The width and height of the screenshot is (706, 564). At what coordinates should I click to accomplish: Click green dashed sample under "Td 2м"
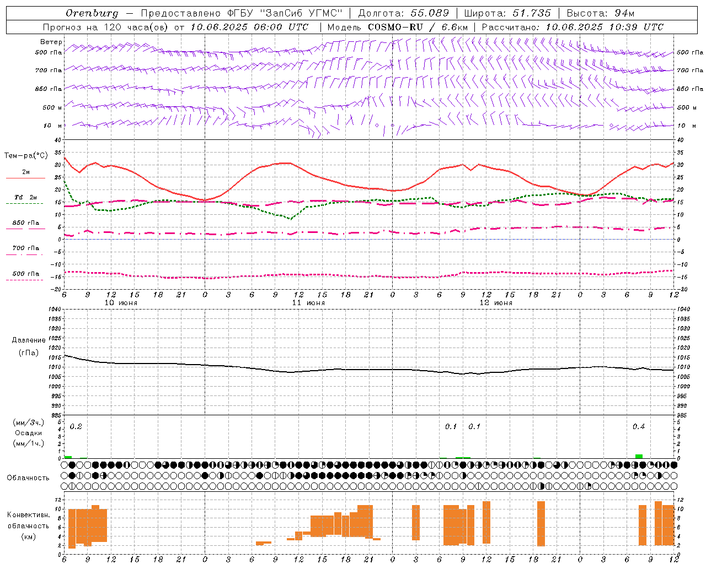(24, 203)
